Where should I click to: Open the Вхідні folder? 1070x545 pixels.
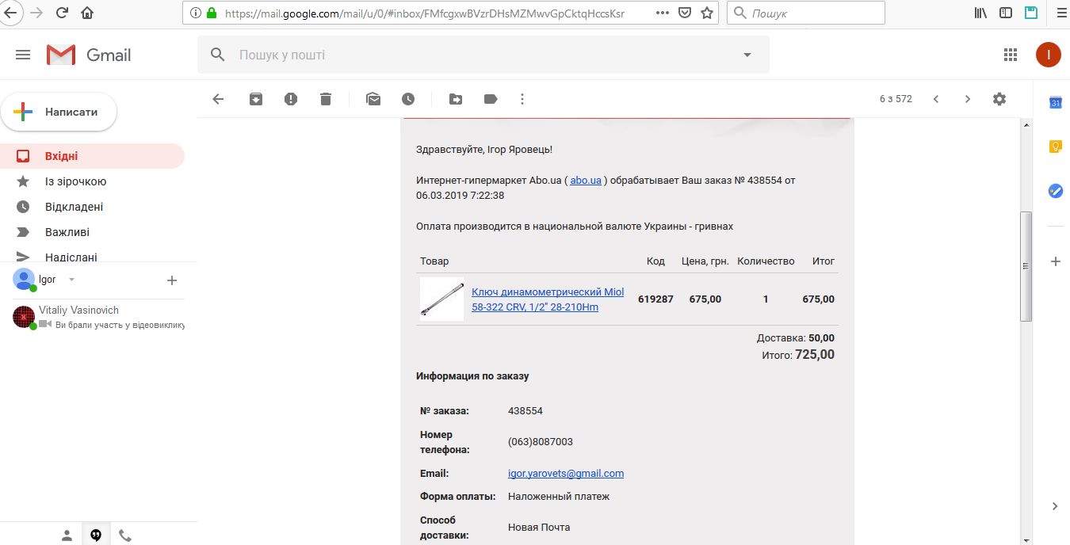[x=92, y=156]
